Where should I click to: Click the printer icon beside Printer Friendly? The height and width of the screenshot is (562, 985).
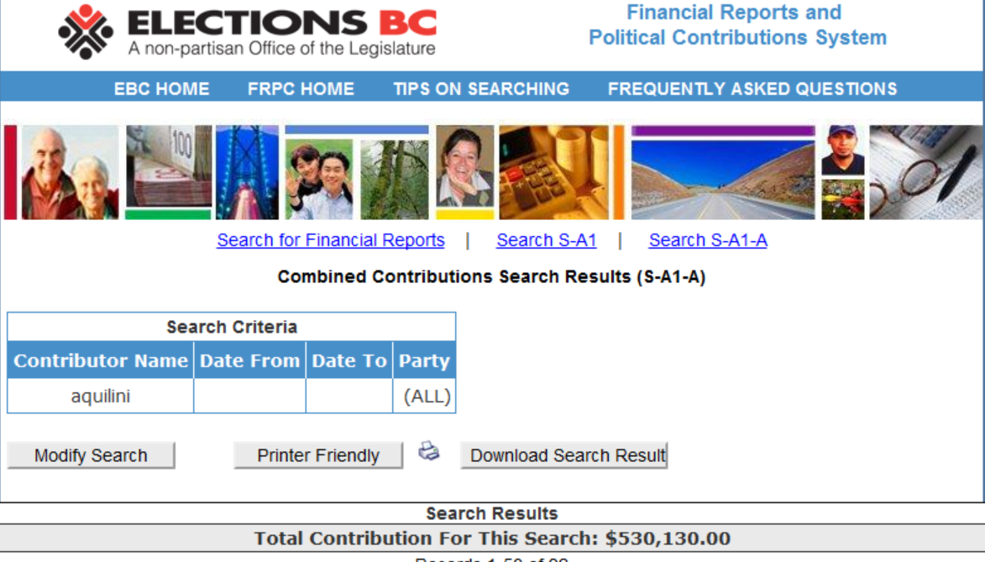pos(429,452)
